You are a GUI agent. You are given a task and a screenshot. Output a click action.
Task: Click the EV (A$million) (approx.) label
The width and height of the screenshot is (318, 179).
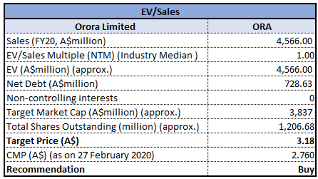coord(59,69)
